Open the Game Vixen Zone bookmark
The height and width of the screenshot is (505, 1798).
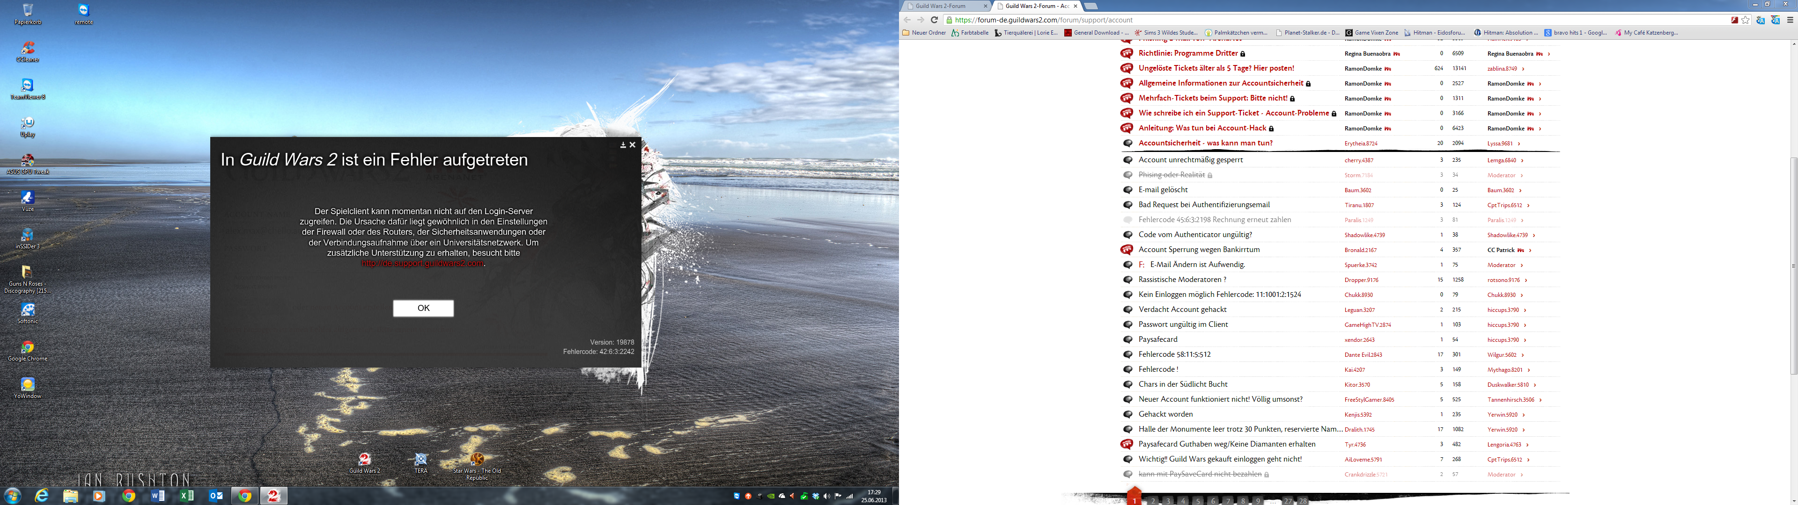tap(1371, 33)
